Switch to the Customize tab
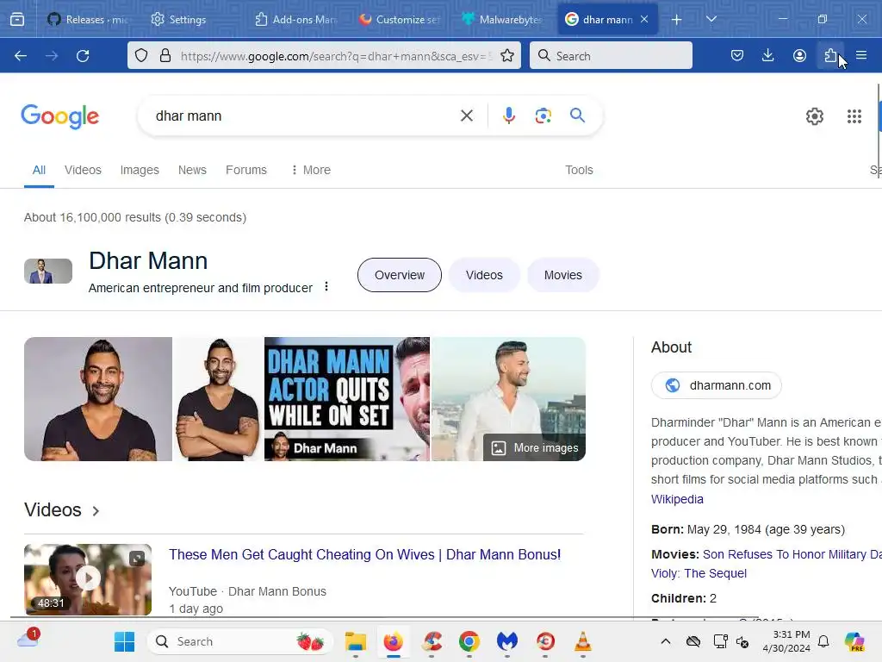 [400, 20]
